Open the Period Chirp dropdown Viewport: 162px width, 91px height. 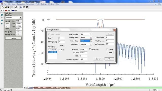[x=91, y=41]
